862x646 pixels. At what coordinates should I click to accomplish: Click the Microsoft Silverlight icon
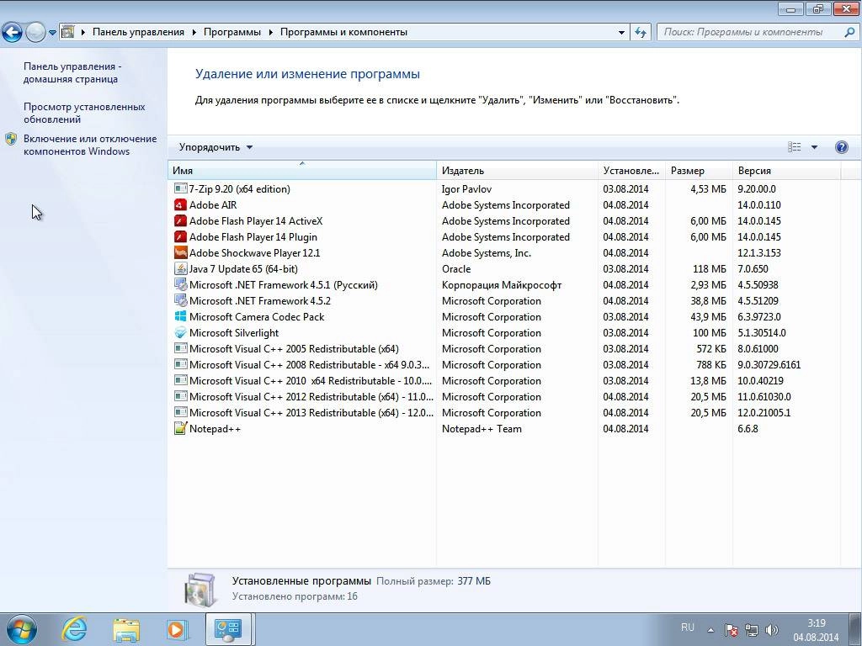(x=180, y=332)
